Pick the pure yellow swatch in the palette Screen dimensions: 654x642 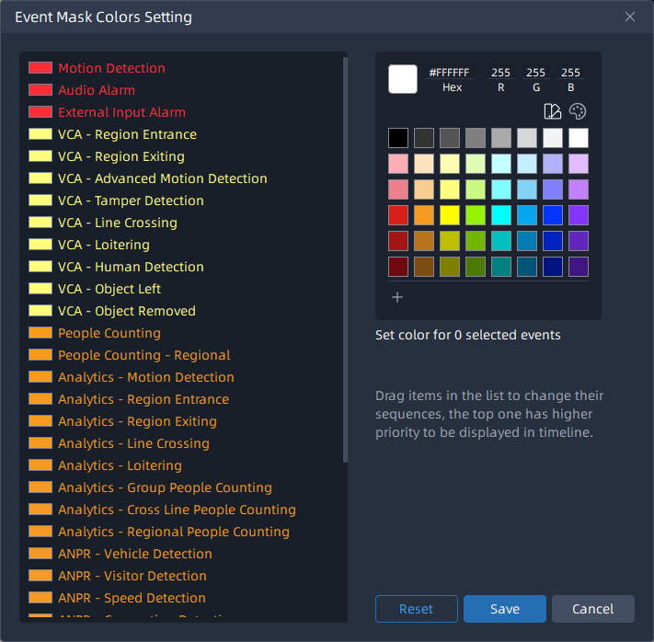coord(450,215)
